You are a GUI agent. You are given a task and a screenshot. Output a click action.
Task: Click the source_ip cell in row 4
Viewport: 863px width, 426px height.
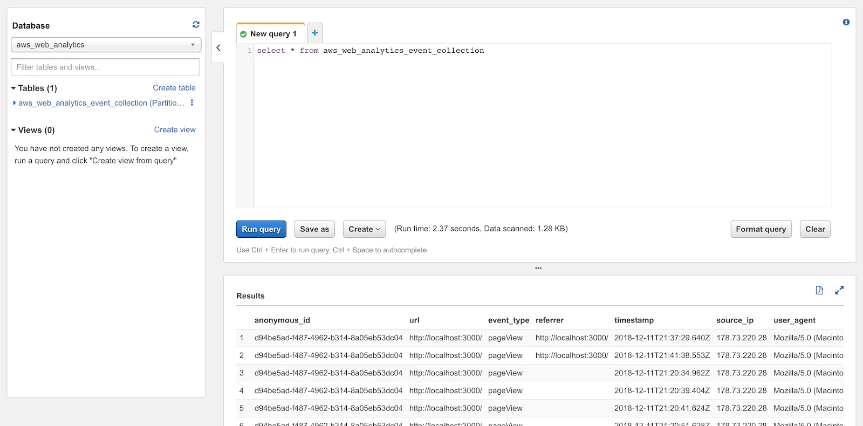coord(742,391)
